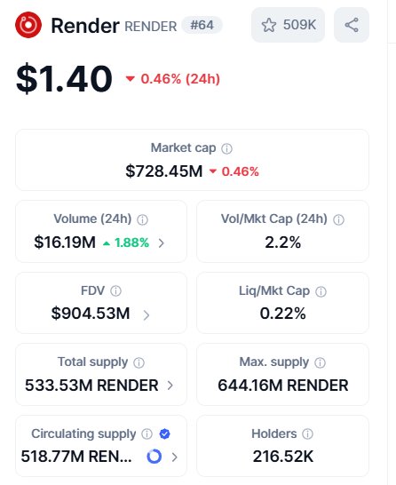
Task: Click the Liq/Mkt Cap info icon
Action: 321,291
